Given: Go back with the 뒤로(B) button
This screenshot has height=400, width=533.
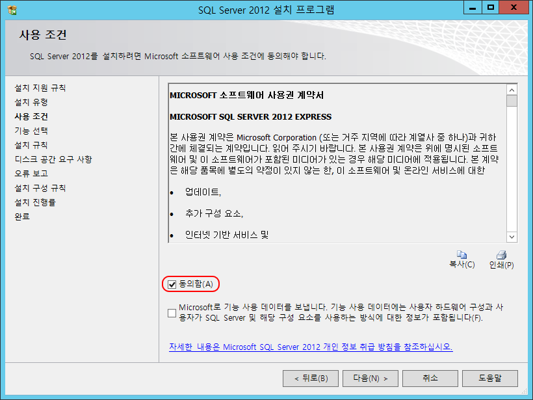Looking at the screenshot, I should pyautogui.click(x=311, y=379).
